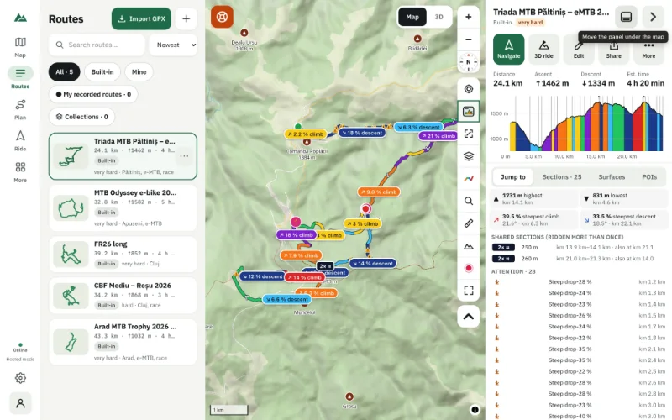Open the Ride section in sidebar
This screenshot has width=672, height=420.
coord(20,140)
